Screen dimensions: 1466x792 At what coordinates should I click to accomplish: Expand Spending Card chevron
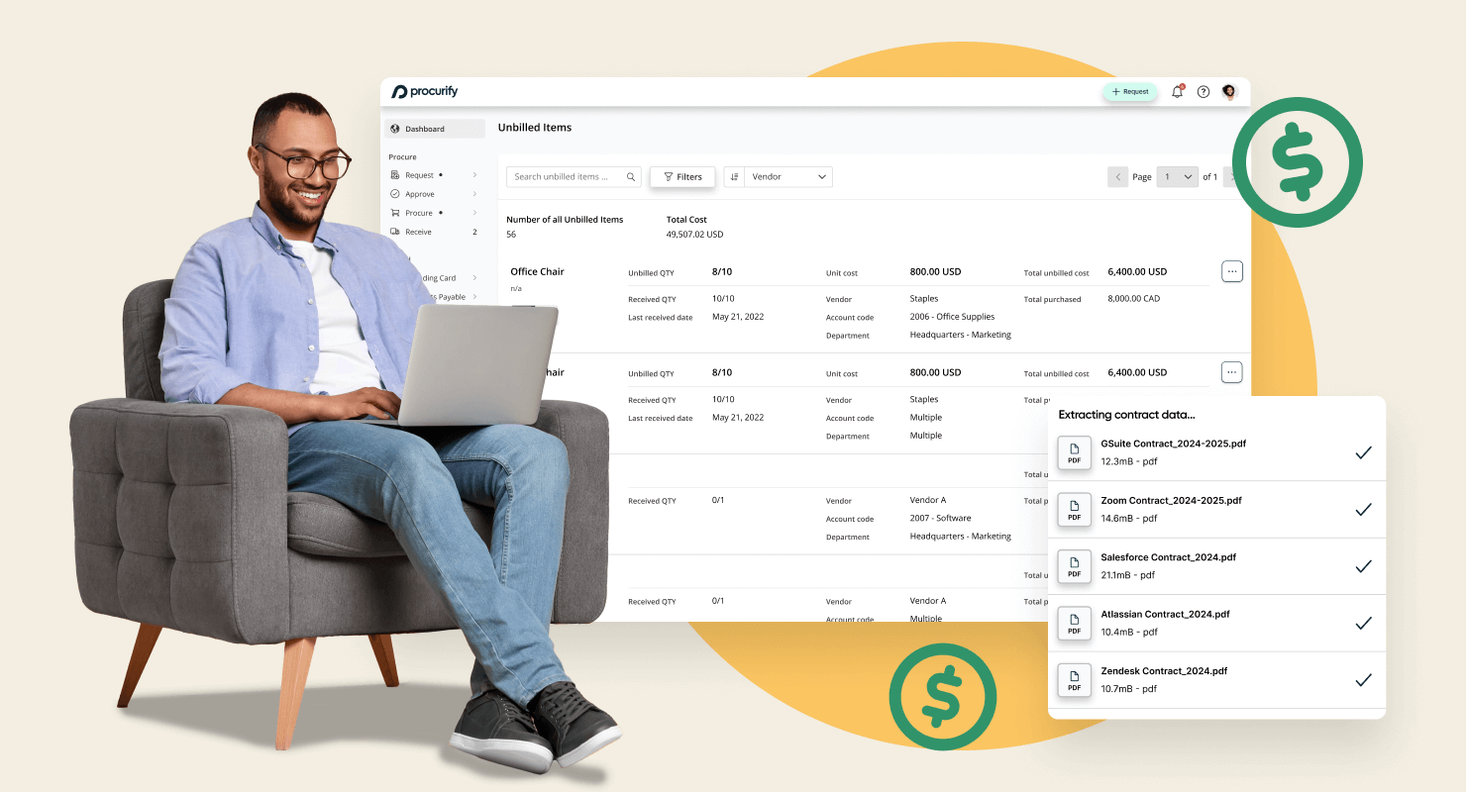[474, 278]
